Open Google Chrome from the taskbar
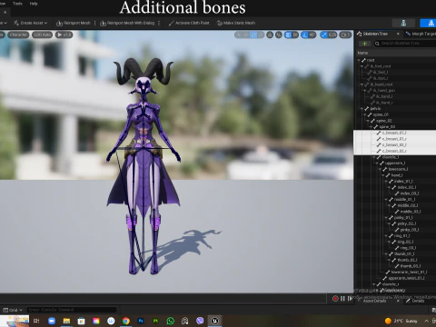Viewport: 436px width, 327px height. (126, 321)
